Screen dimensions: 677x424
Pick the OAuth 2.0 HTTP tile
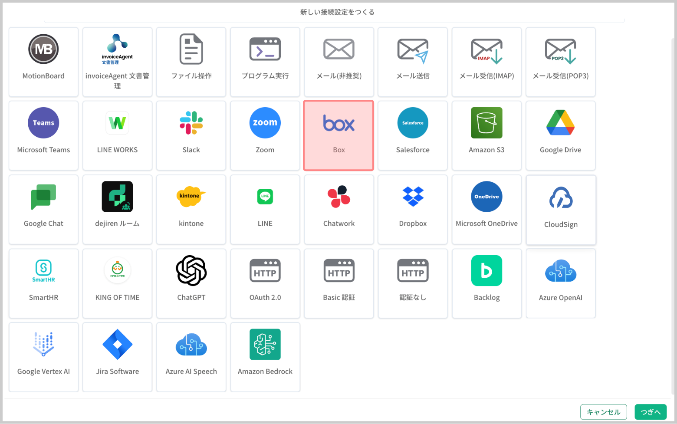[265, 283]
